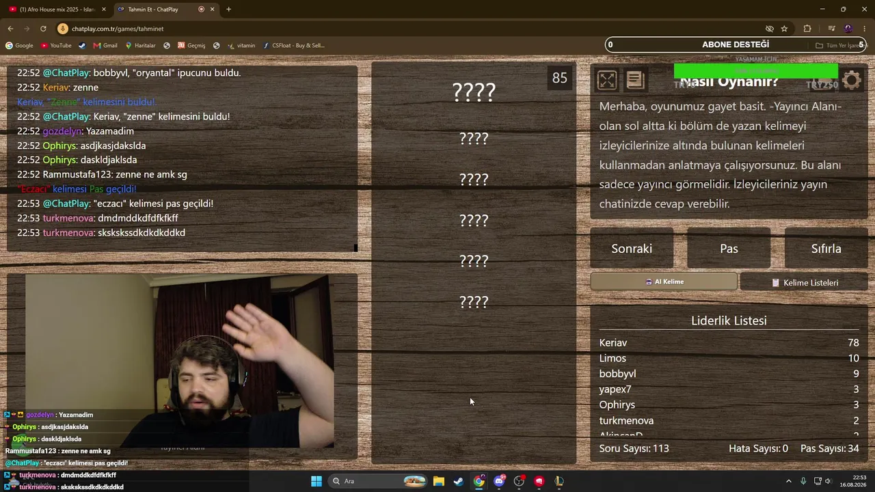Open OBS Studio from the taskbar
875x492 pixels.
[x=520, y=481]
